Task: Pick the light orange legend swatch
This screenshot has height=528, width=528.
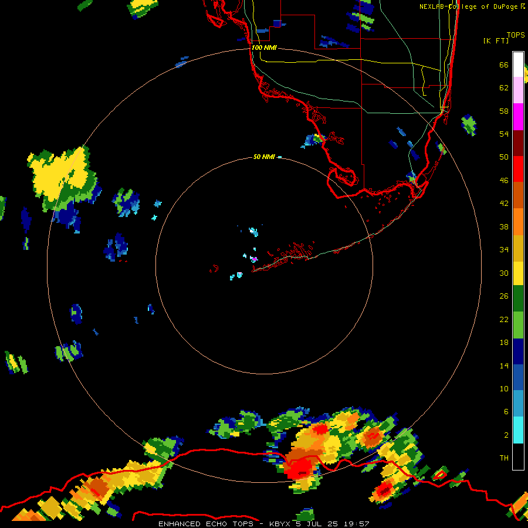Action: [x=518, y=222]
